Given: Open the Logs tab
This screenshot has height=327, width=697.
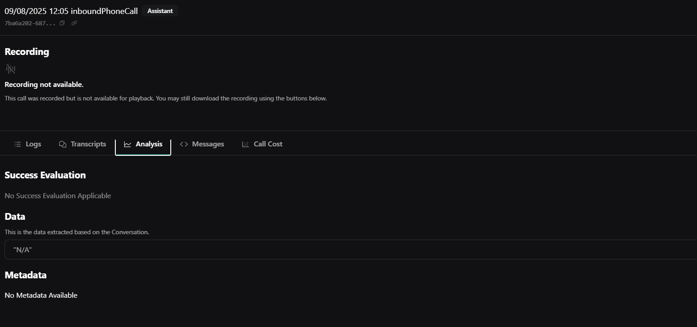Looking at the screenshot, I should click(27, 144).
